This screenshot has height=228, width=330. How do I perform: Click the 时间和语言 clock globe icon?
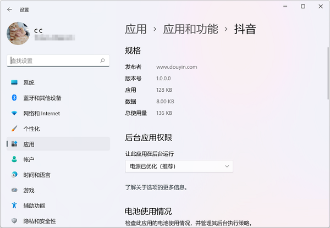[x=14, y=175]
